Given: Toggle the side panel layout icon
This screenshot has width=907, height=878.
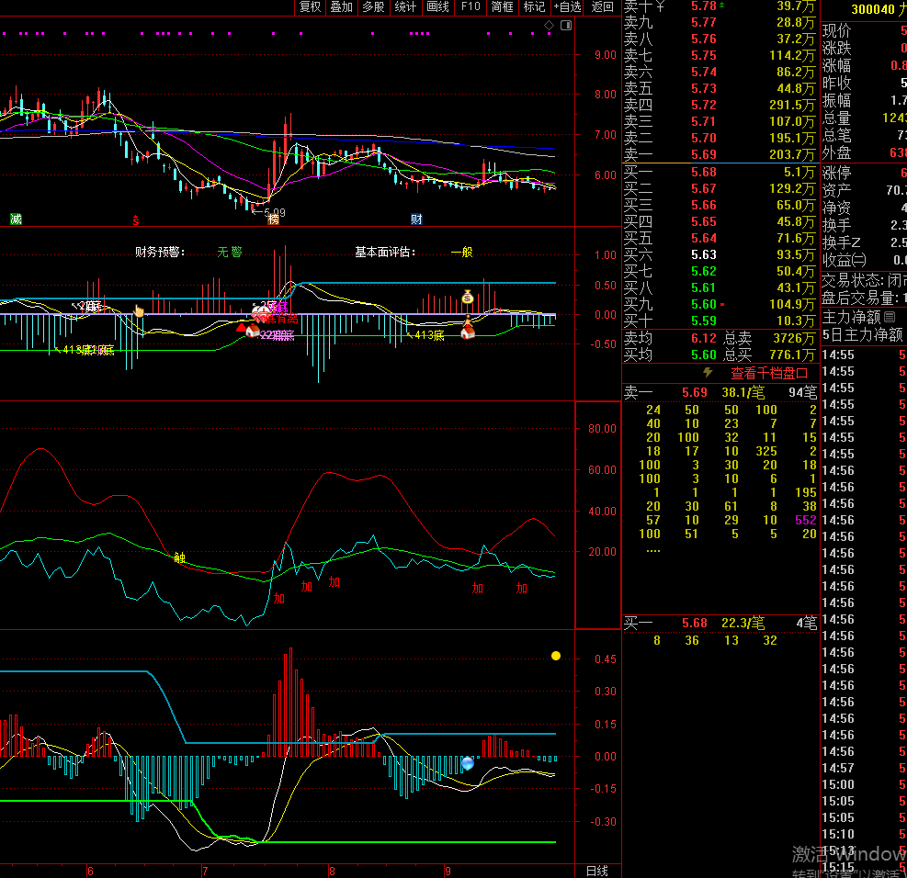Looking at the screenshot, I should click(566, 26).
